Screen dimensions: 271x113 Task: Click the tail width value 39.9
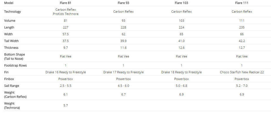pos(123,41)
